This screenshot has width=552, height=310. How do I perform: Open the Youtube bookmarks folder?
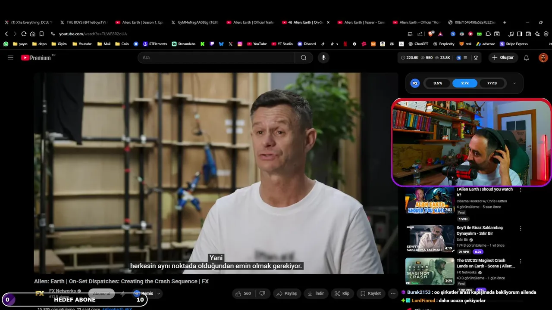[x=82, y=44]
